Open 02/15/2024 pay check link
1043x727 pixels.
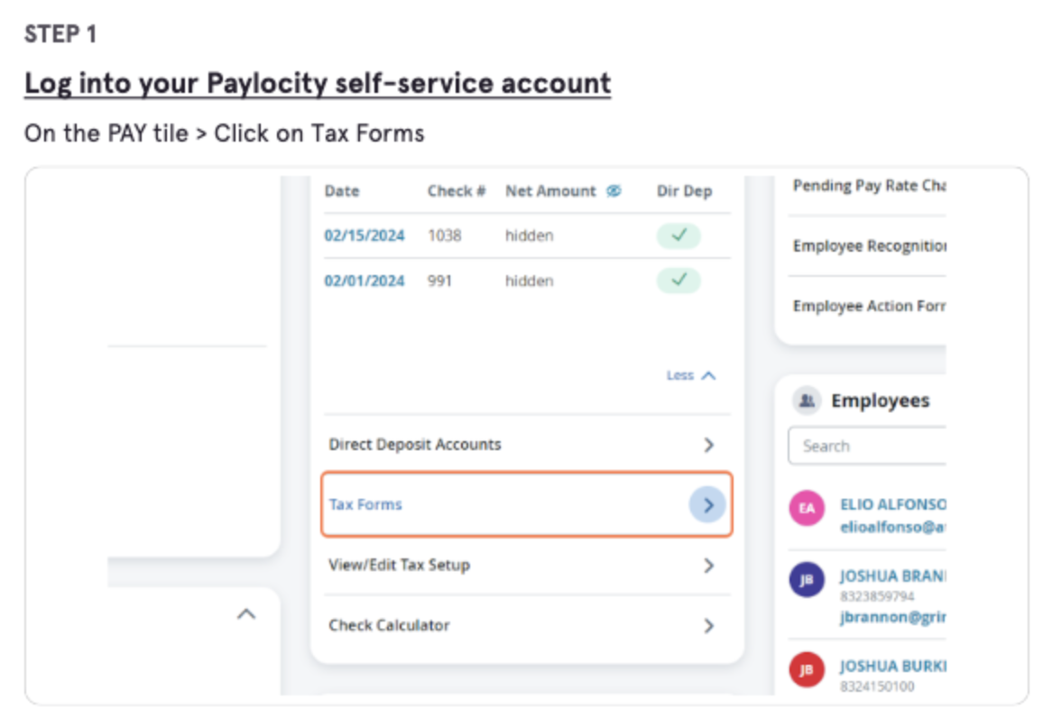tap(365, 235)
